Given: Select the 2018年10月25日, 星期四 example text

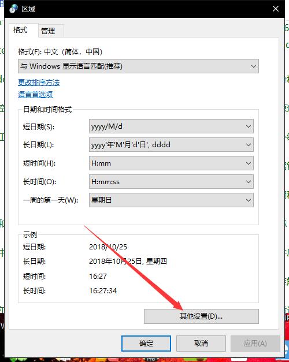Looking at the screenshot, I should pyautogui.click(x=128, y=262).
